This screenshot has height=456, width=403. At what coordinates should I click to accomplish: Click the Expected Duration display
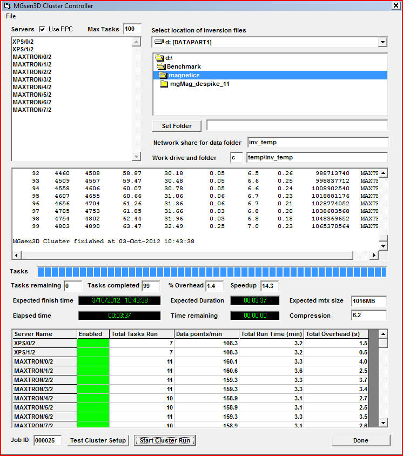(x=255, y=300)
